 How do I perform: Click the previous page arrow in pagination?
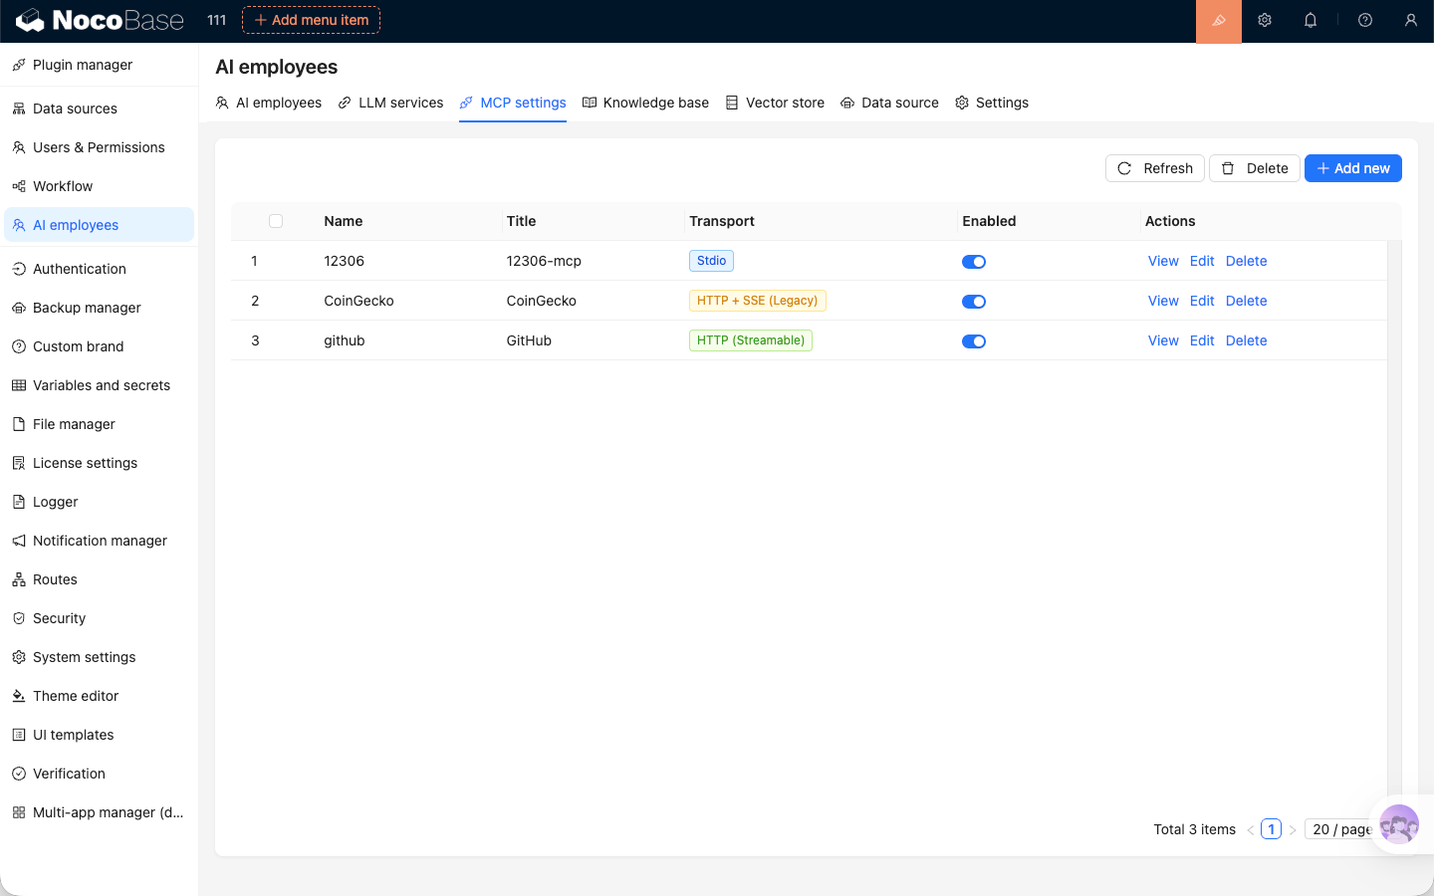[x=1251, y=829]
